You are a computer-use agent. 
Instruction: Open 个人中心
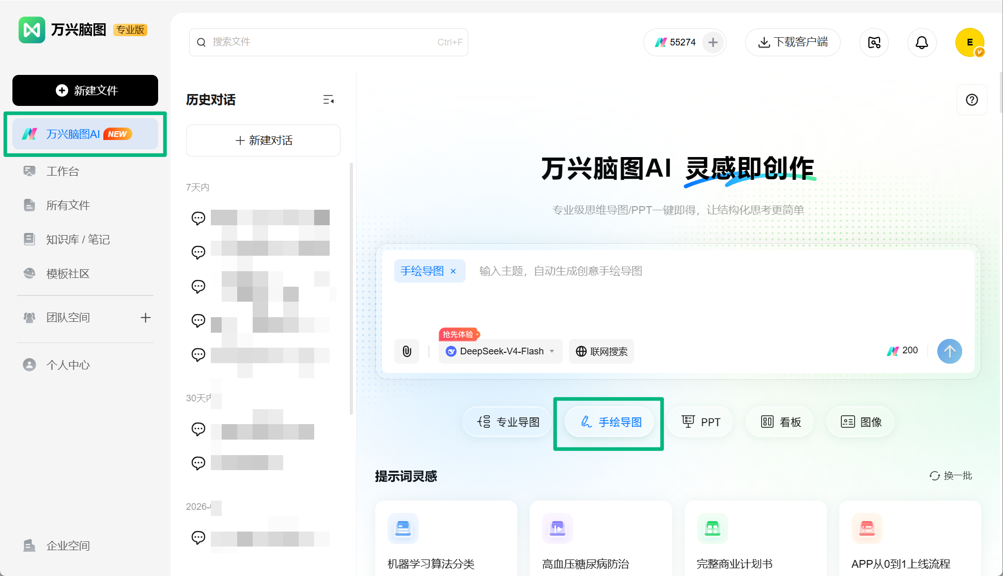tap(68, 365)
